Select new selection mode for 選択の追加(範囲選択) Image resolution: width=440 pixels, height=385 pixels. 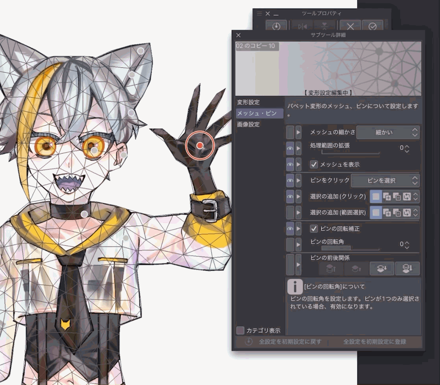pos(376,213)
